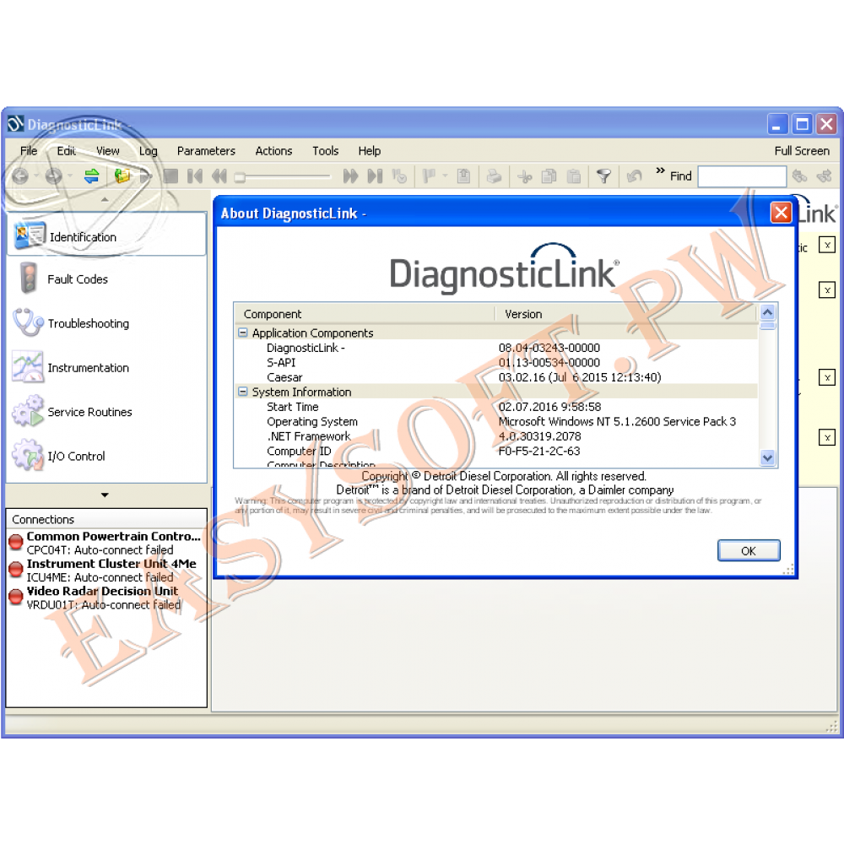Viewport: 844px width, 844px height.
Task: Click the Common Powertrain Controller red status icon
Action: [x=16, y=541]
